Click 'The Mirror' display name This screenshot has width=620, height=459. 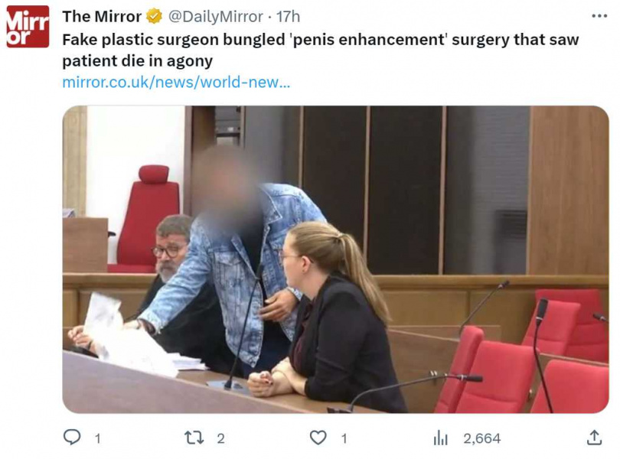[x=102, y=16]
